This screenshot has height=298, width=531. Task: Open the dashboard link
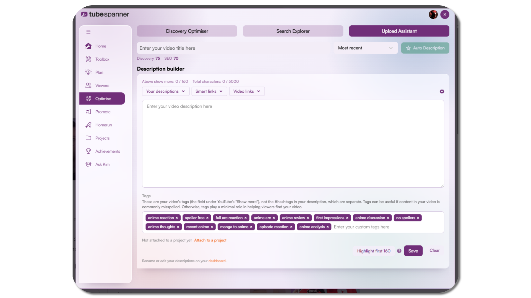click(217, 261)
